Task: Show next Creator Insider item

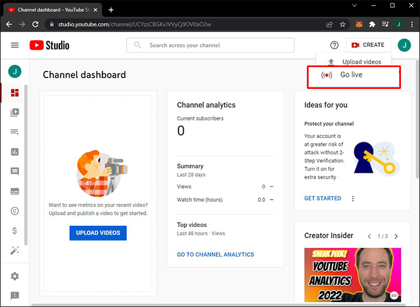Action: [x=396, y=237]
